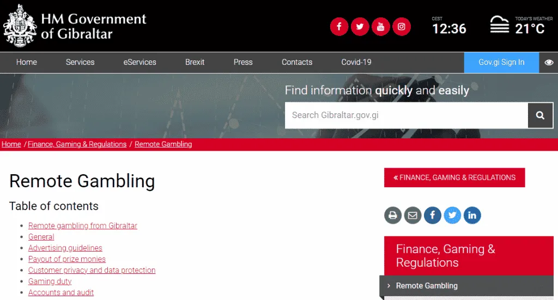Click the Search Gibraltar.gov.gi input field
Image resolution: width=558 pixels, height=300 pixels.
406,115
